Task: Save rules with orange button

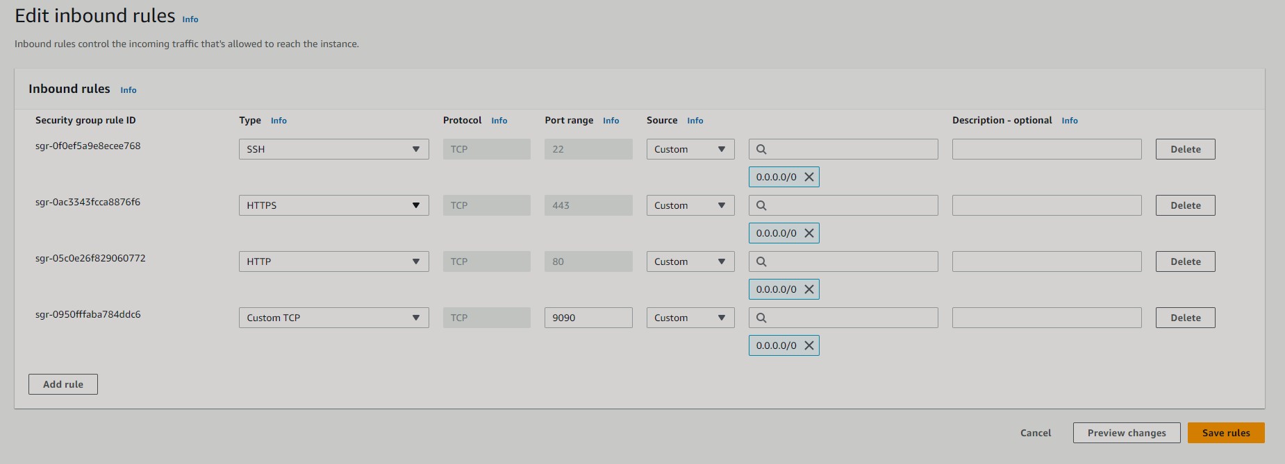Action: tap(1226, 433)
